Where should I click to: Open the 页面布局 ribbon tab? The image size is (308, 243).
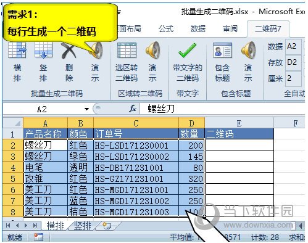pos(129,29)
